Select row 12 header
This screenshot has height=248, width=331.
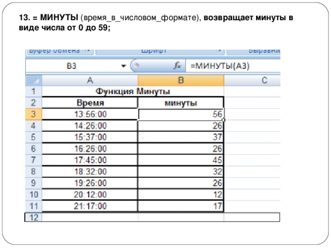34,218
